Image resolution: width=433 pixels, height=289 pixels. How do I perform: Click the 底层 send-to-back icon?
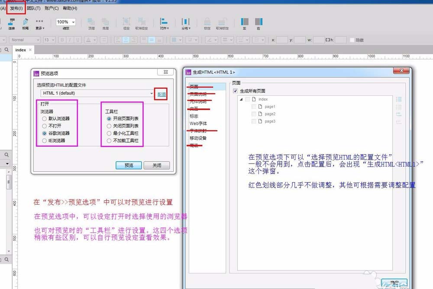(x=105, y=24)
